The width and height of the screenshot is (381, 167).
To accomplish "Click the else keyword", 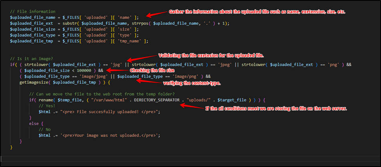I will pos(34,123).
